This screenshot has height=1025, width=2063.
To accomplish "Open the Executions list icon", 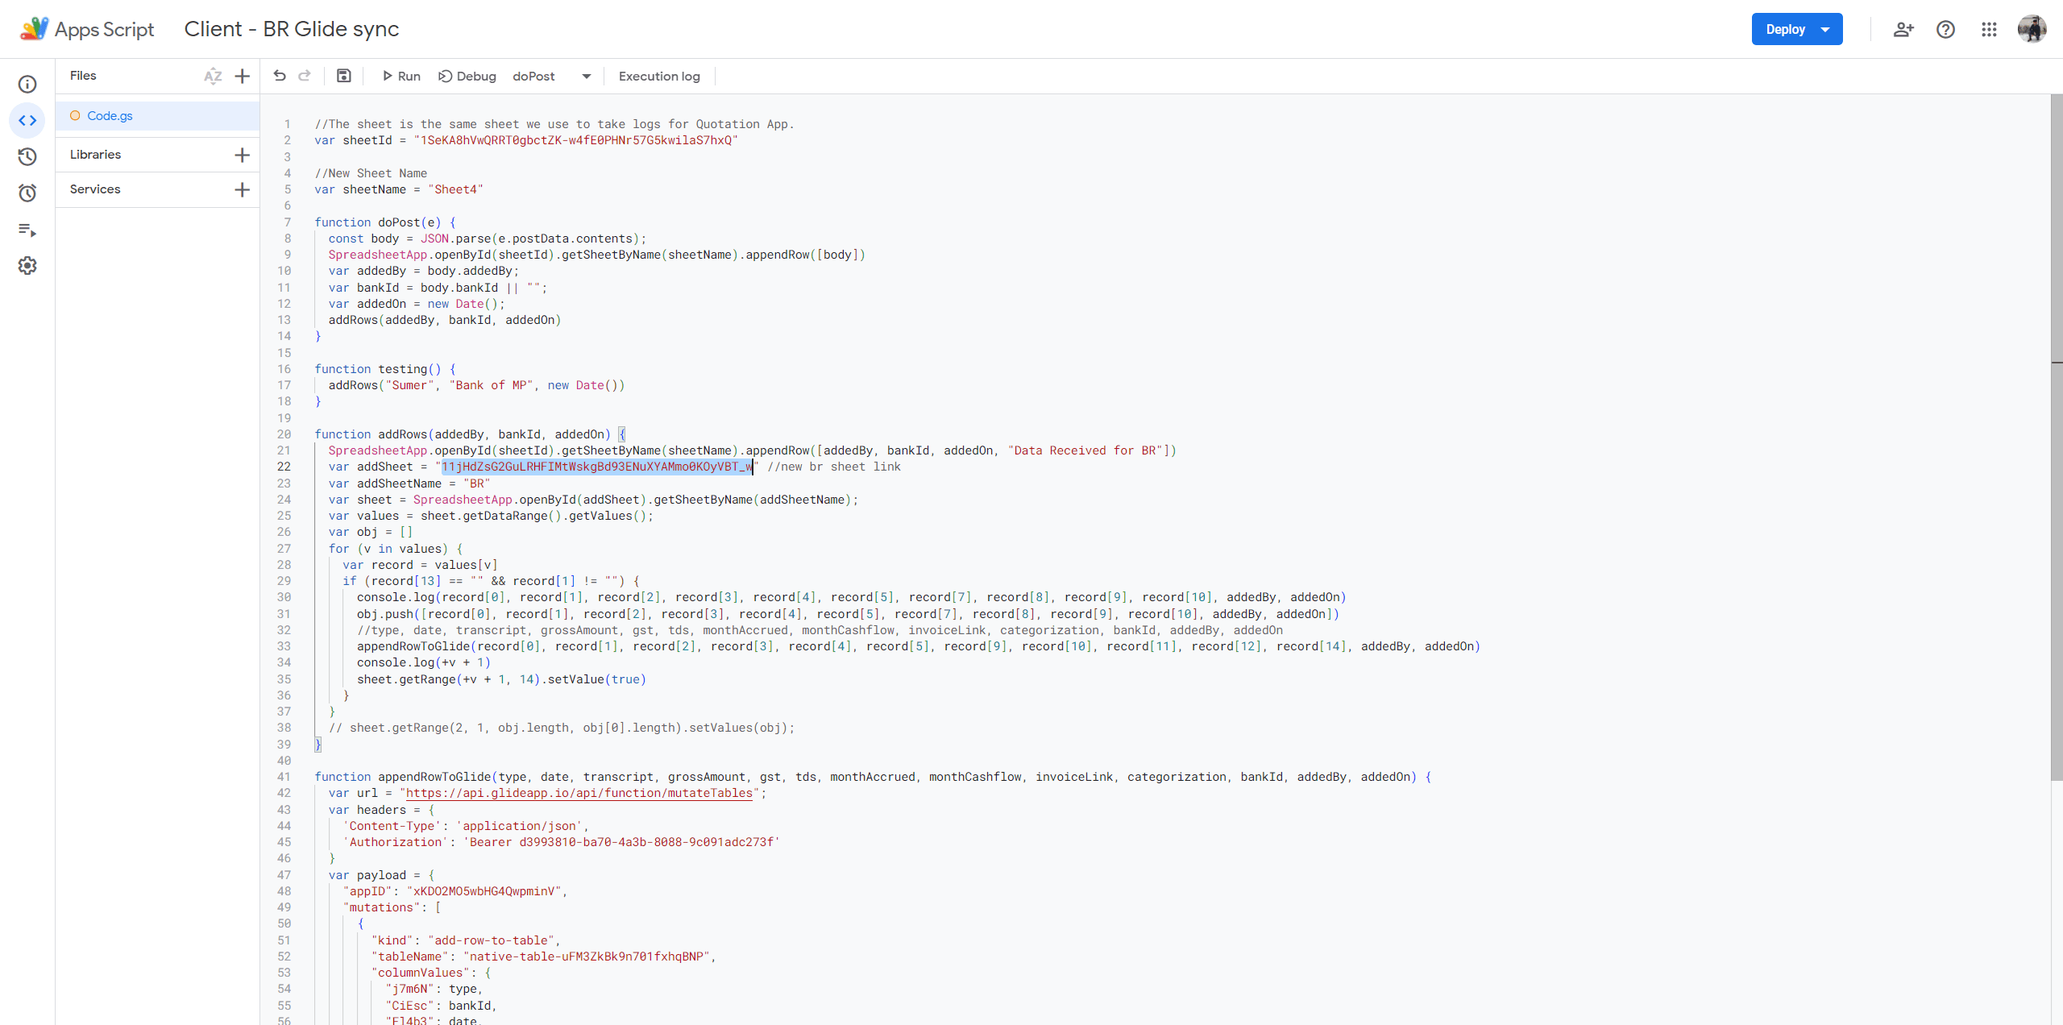I will (x=27, y=230).
